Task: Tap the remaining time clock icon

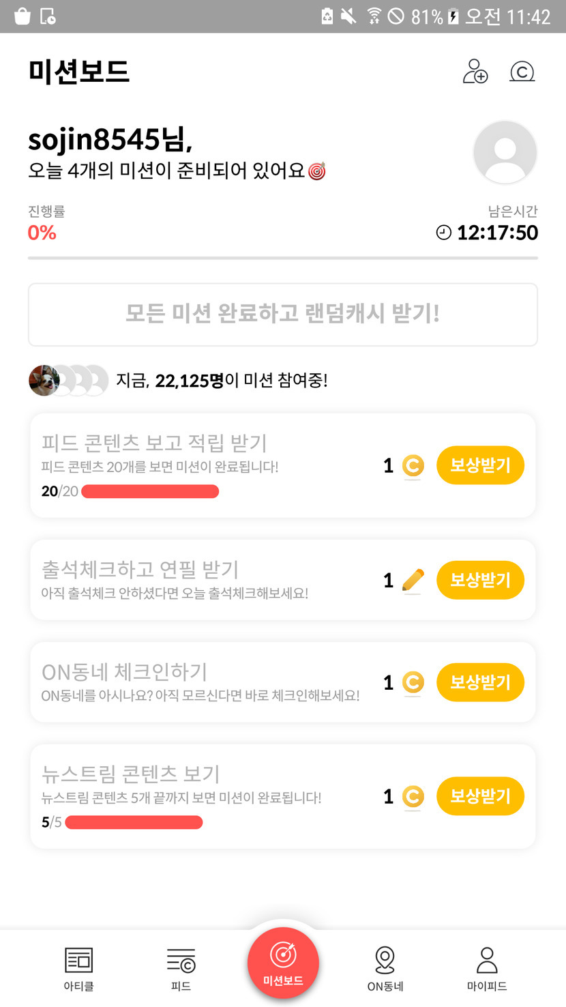Action: click(443, 233)
